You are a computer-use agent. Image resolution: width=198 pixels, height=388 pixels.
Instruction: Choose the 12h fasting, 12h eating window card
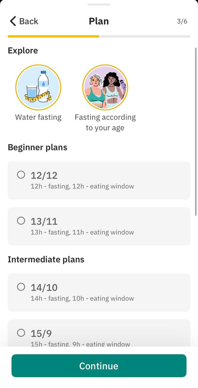(x=99, y=180)
